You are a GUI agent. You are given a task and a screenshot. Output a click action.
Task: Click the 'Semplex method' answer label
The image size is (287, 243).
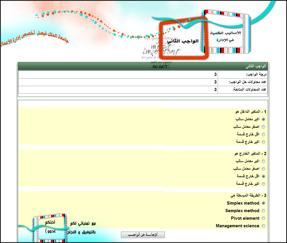pyautogui.click(x=242, y=211)
